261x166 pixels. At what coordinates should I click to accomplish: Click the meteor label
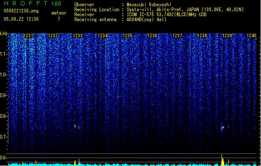click(59, 13)
